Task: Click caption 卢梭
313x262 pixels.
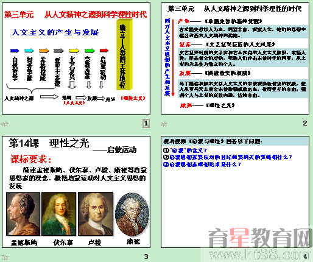Action: click(94, 243)
